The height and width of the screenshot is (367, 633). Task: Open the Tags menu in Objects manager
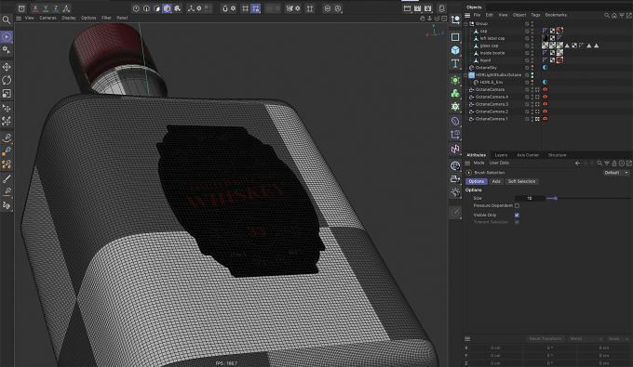click(535, 15)
